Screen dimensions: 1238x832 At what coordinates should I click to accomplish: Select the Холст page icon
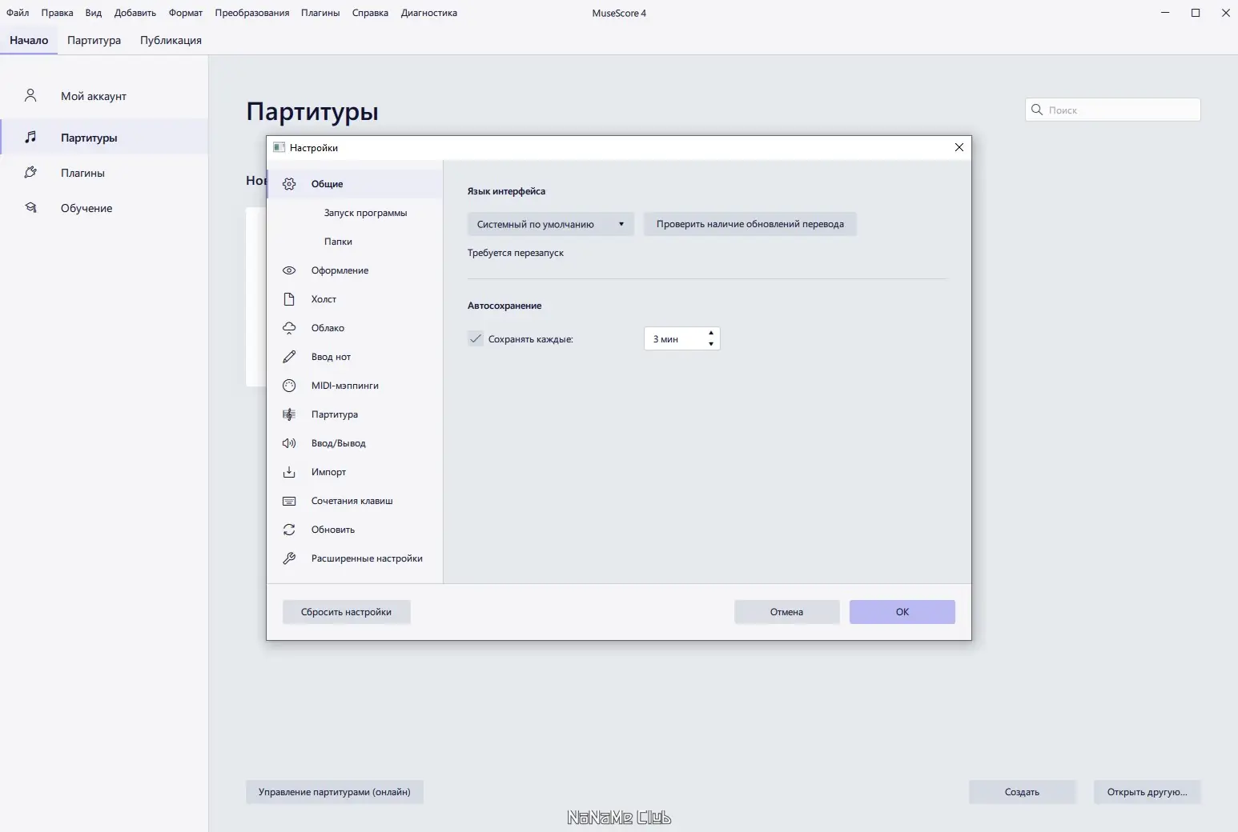(289, 299)
